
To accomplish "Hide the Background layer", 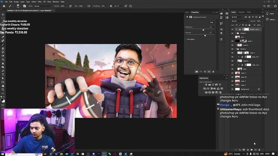I will click(232, 89).
